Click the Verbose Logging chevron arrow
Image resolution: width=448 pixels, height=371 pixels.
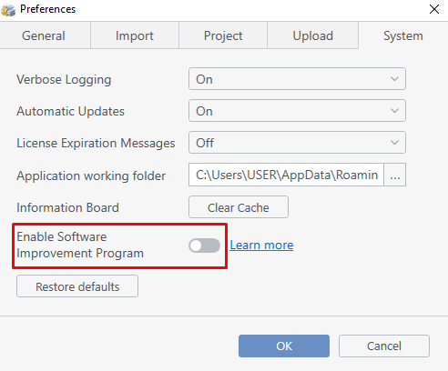[x=394, y=79]
